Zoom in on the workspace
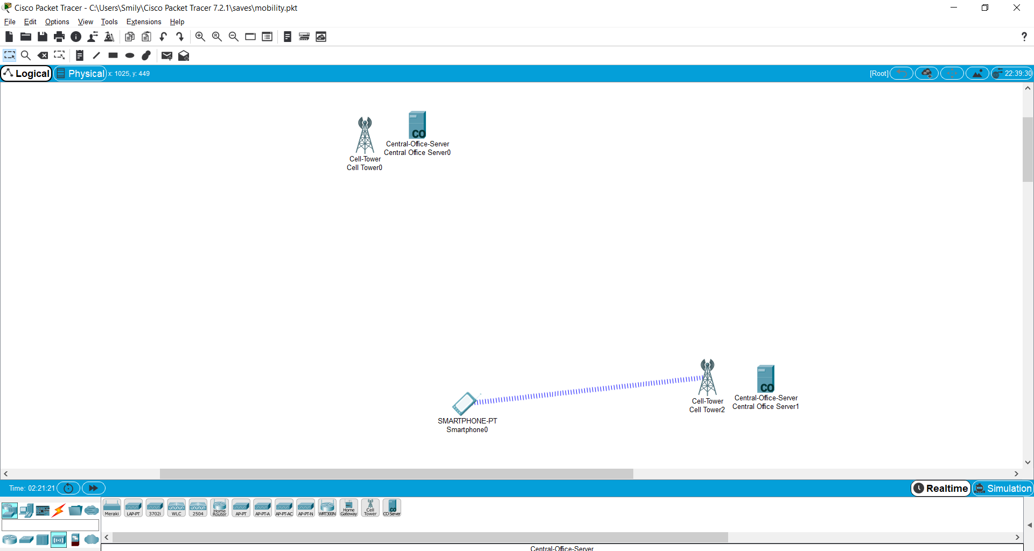The width and height of the screenshot is (1034, 551). tap(200, 37)
